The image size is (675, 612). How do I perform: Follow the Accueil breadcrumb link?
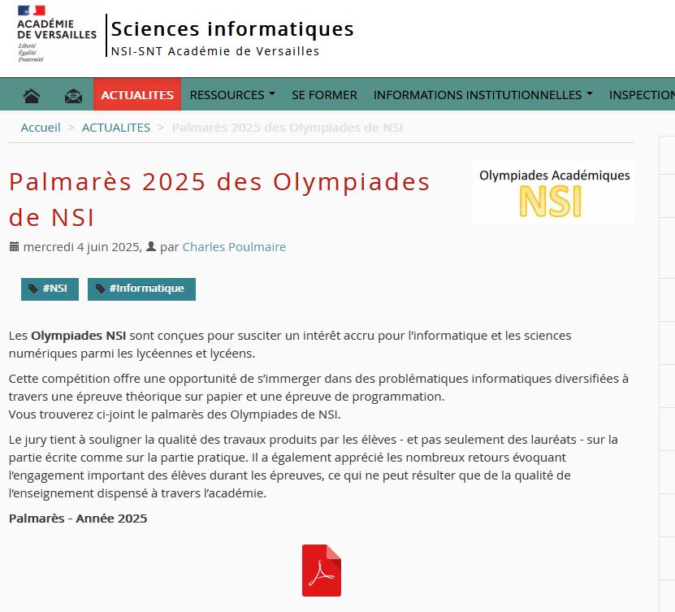click(41, 128)
